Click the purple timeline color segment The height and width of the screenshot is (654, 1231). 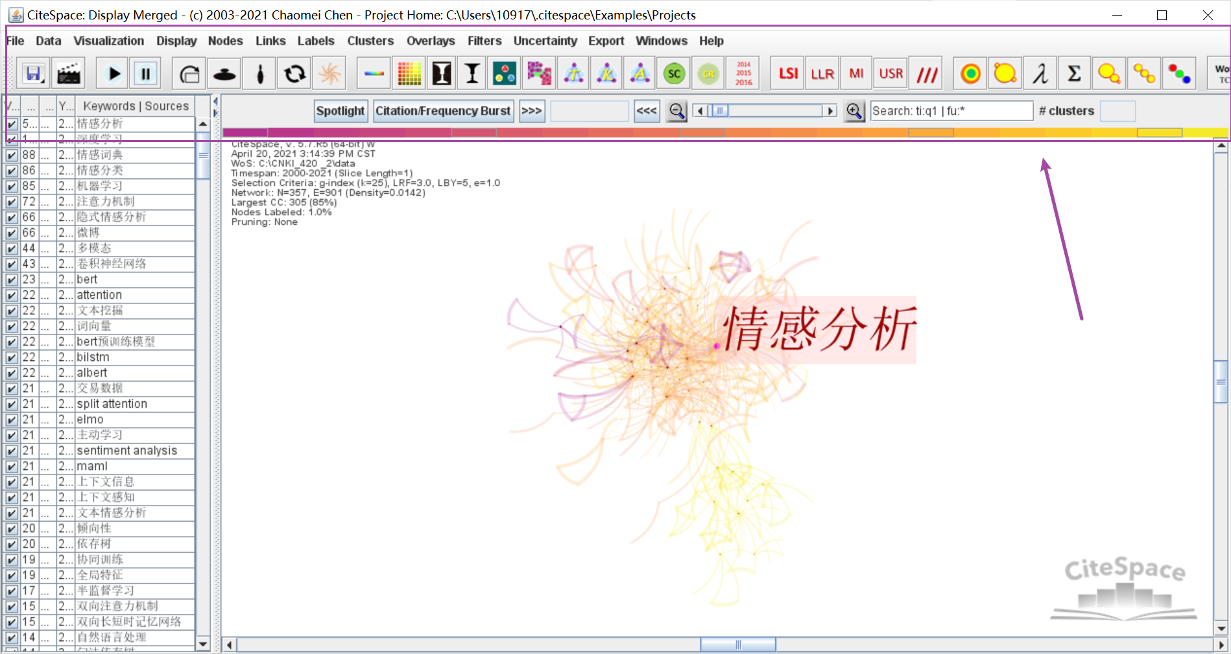coord(245,132)
